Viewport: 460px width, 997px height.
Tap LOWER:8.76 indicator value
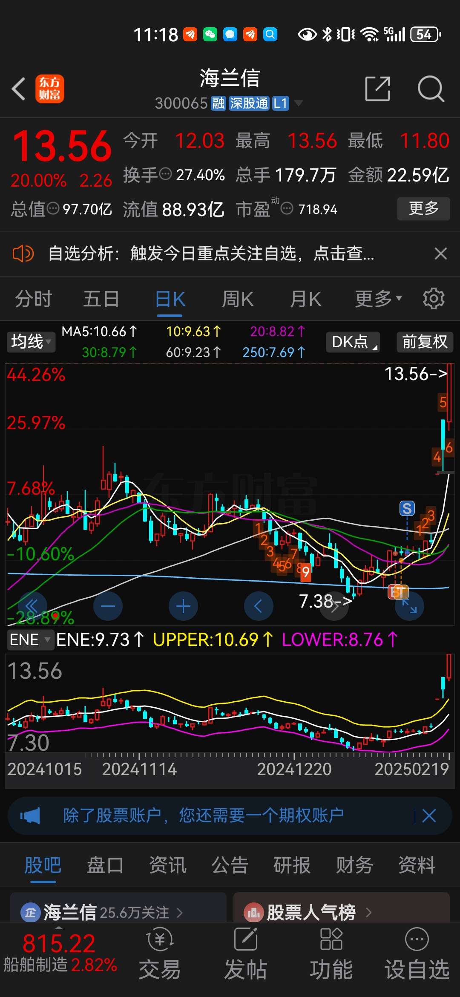(339, 640)
